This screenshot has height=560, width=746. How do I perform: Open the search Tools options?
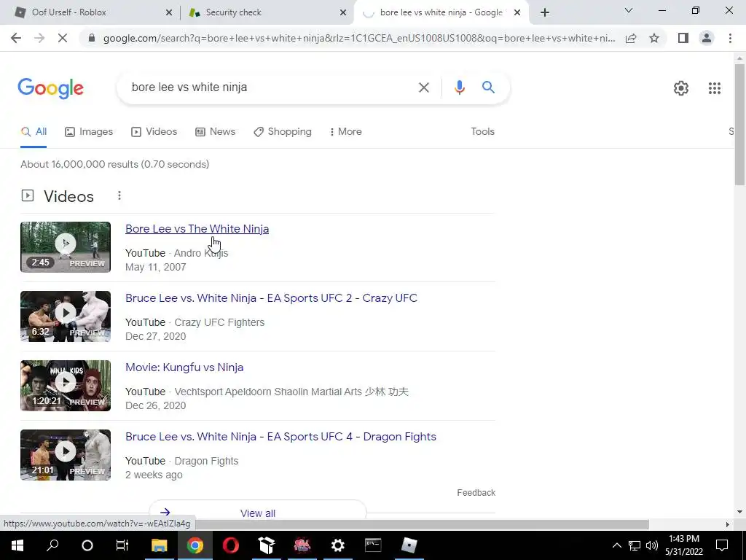(x=482, y=132)
